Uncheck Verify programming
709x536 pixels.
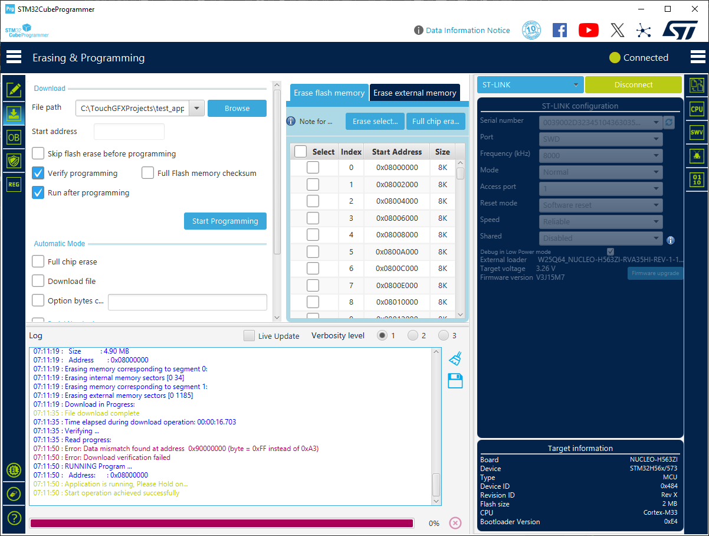pyautogui.click(x=38, y=173)
